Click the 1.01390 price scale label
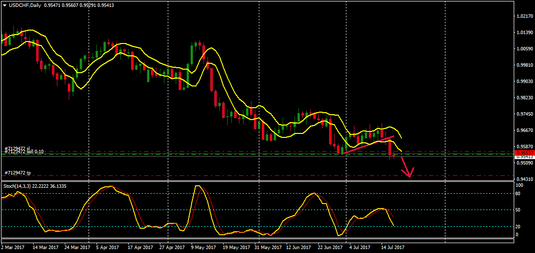The image size is (535, 253). 524,32
